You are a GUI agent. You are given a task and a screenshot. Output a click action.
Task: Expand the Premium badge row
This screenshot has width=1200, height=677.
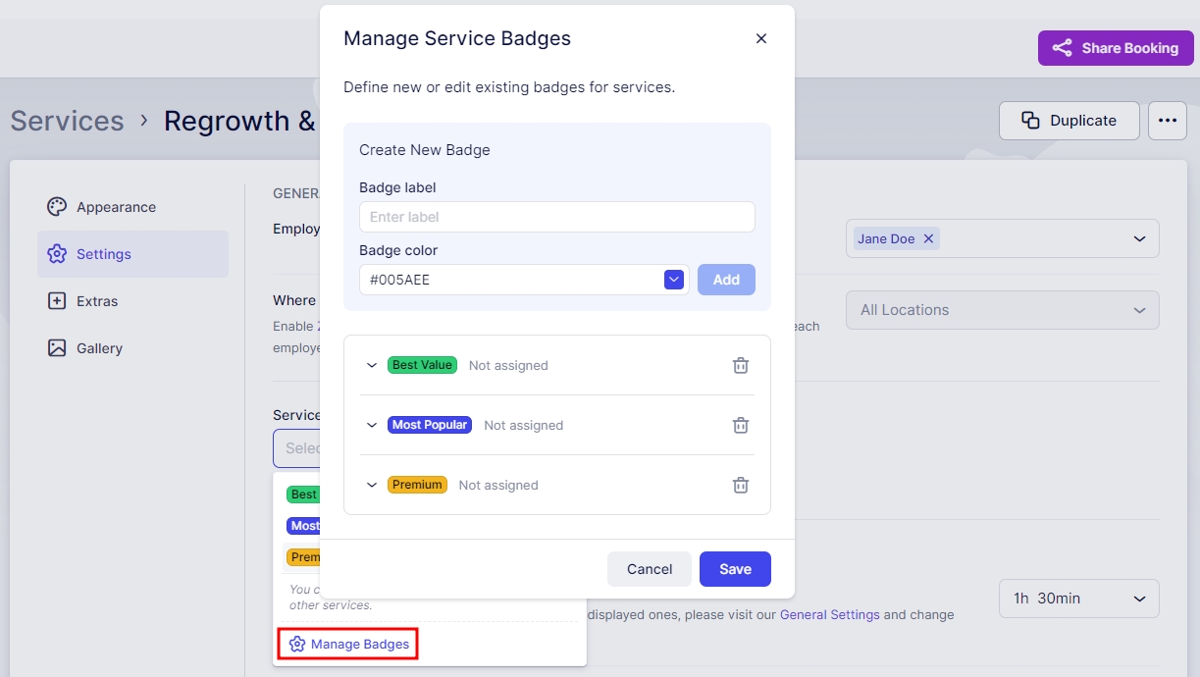(x=372, y=486)
